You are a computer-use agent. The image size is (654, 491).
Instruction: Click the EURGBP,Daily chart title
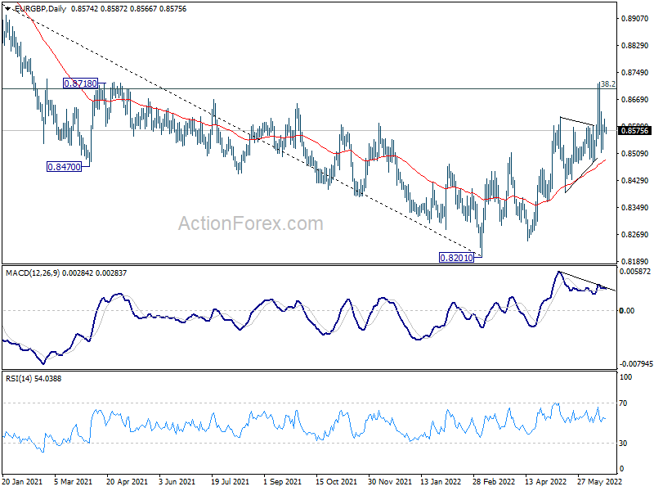39,9
